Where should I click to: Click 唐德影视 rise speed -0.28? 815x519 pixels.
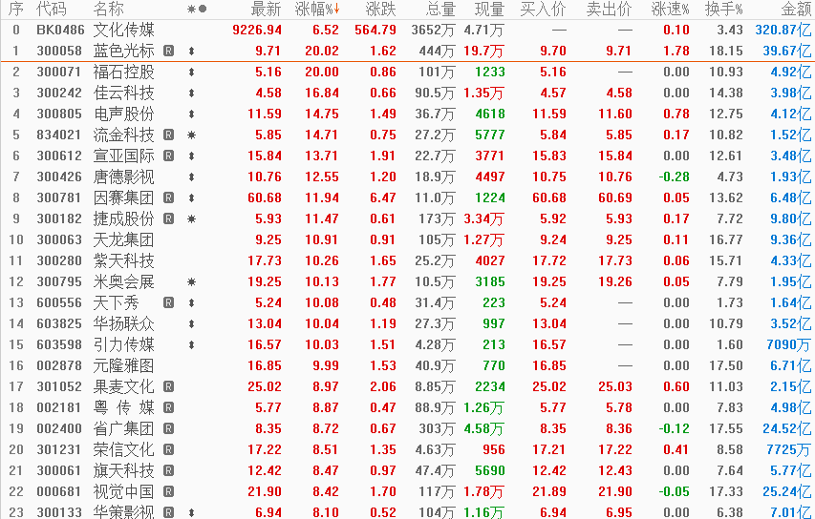pyautogui.click(x=675, y=177)
